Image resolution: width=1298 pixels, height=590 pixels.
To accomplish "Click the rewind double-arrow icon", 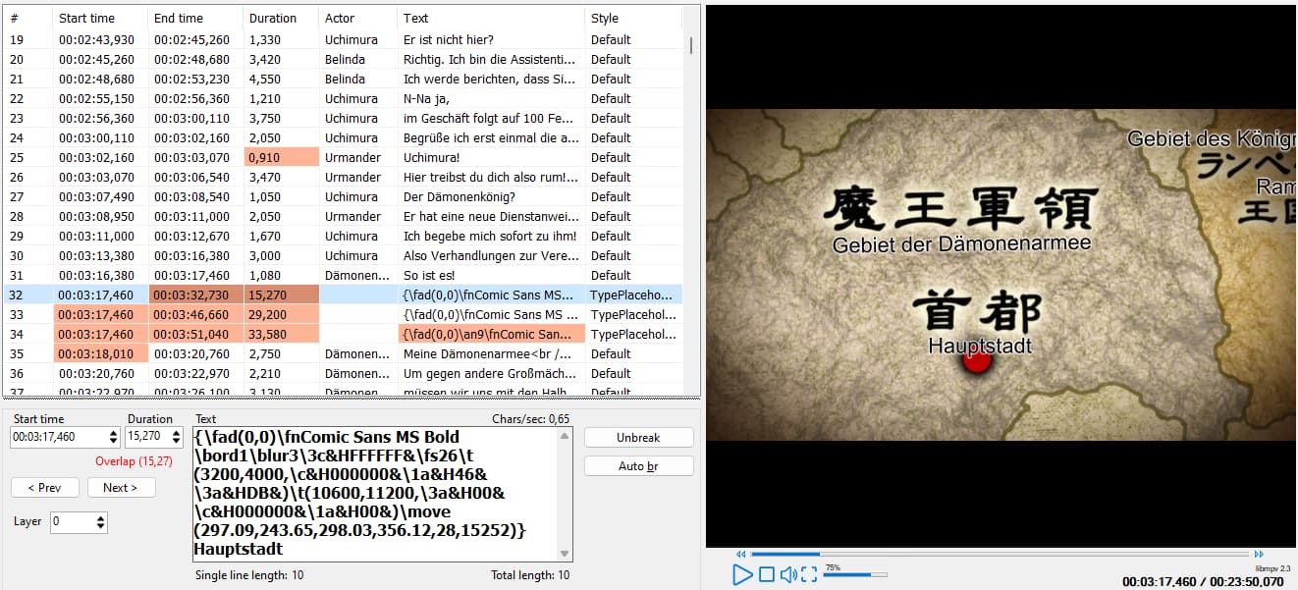I will pyautogui.click(x=741, y=554).
